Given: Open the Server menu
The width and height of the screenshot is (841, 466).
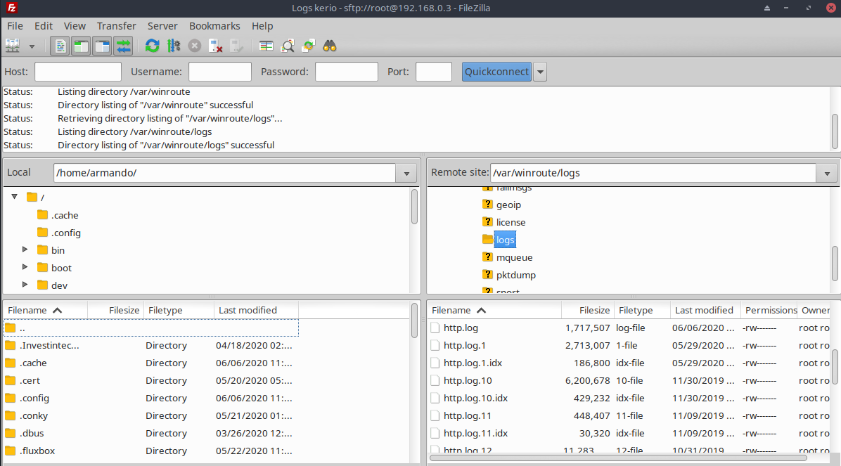Looking at the screenshot, I should (162, 26).
